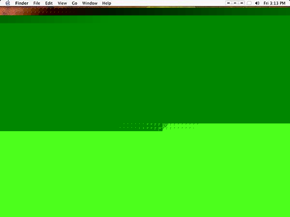Skip to previous track in menu bar

229,3
